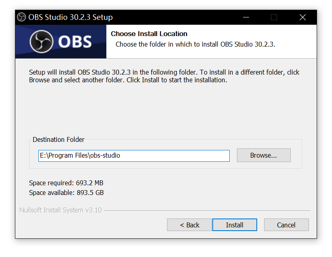
Task: Click the 'Choose the folder in which' subtitle
Action: [x=195, y=44]
